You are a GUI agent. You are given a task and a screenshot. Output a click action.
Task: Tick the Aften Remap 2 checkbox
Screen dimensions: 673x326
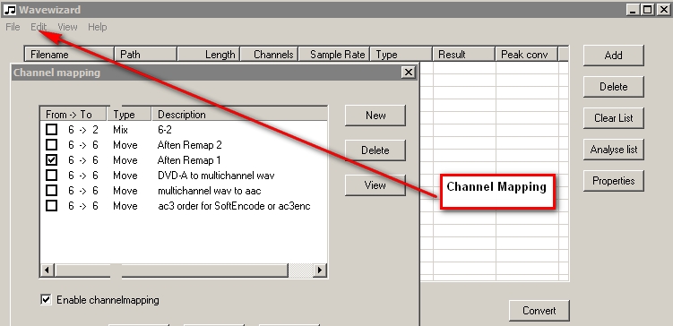51,144
